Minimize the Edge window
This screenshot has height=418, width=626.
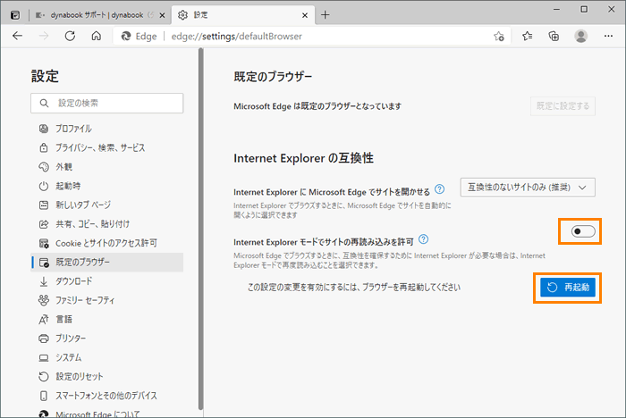pyautogui.click(x=556, y=10)
